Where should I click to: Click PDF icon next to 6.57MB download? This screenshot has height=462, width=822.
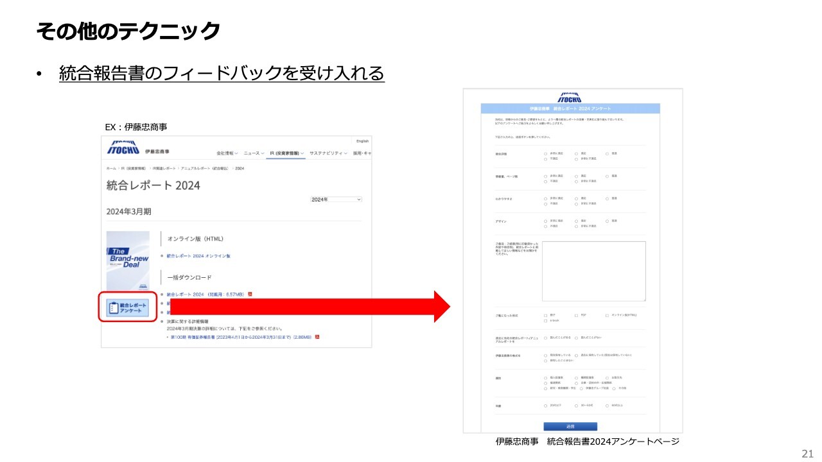tap(250, 295)
